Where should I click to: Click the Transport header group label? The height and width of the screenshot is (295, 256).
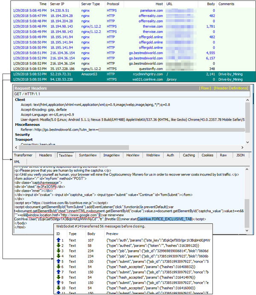[24, 140]
